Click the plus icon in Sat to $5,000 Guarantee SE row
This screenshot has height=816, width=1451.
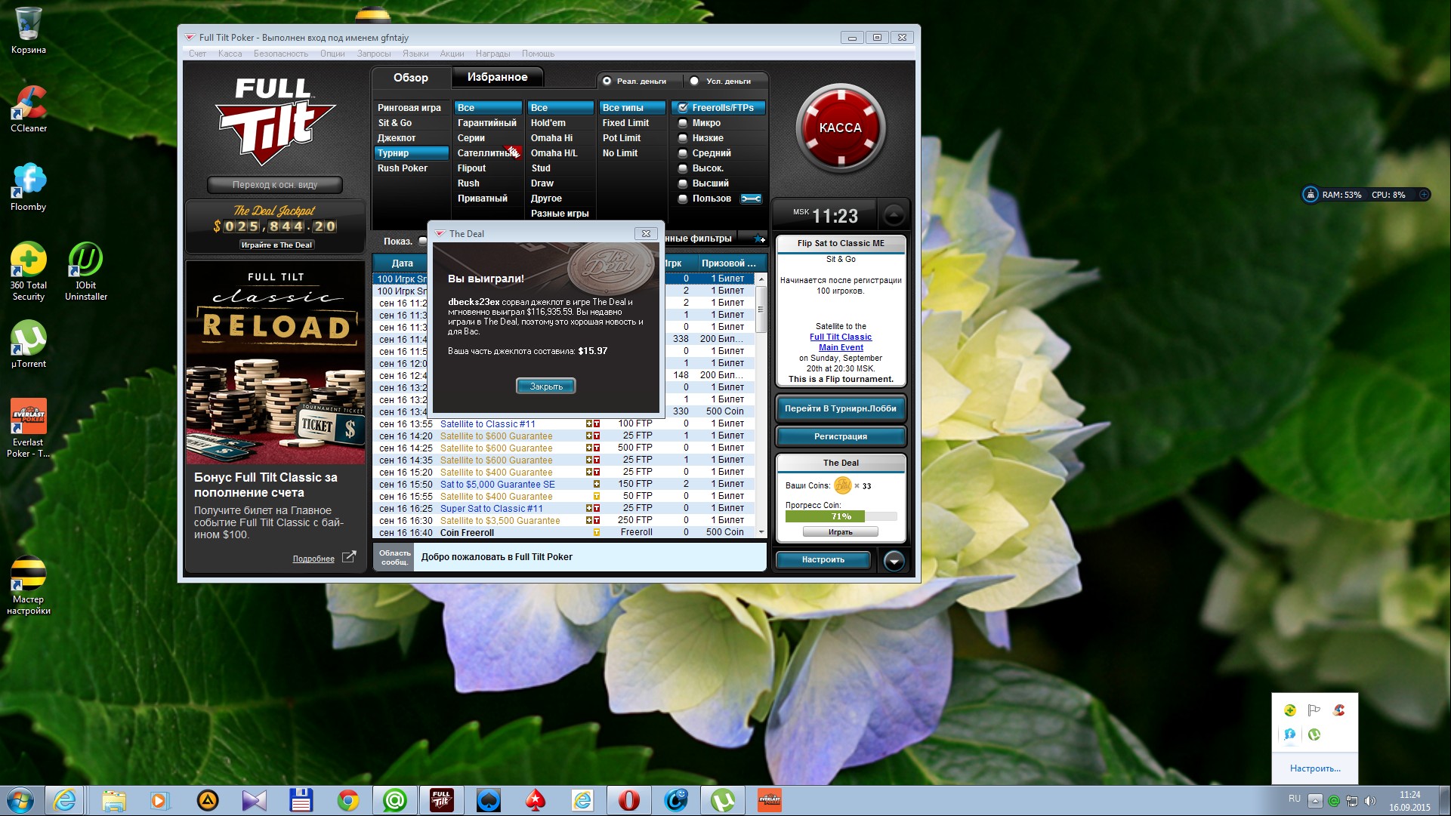597,484
